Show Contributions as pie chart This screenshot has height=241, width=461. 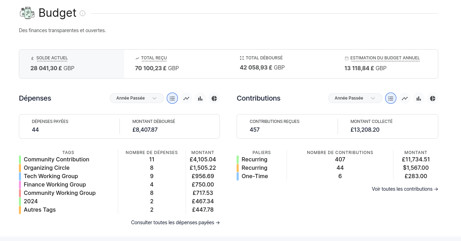pyautogui.click(x=433, y=98)
